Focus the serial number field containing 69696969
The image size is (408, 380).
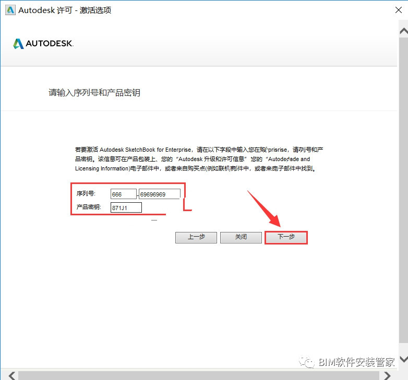pyautogui.click(x=160, y=194)
